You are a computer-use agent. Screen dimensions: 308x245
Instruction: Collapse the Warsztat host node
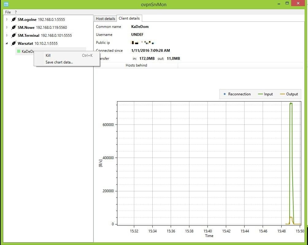pos(7,43)
